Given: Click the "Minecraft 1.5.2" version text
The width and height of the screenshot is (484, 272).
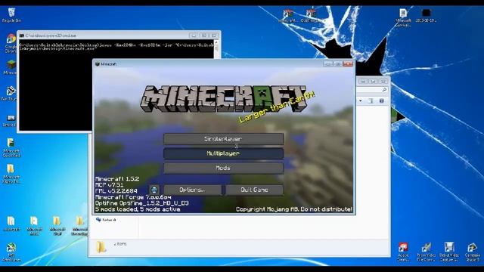Looking at the screenshot, I should coord(117,179).
